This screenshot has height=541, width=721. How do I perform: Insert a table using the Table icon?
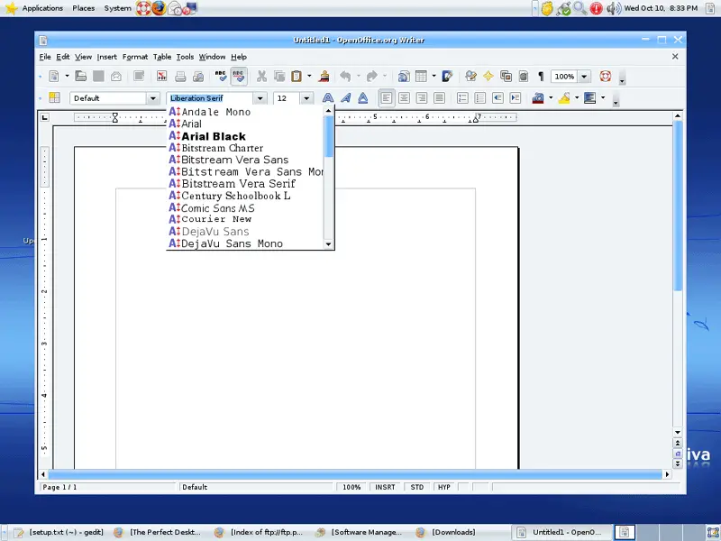click(x=420, y=77)
